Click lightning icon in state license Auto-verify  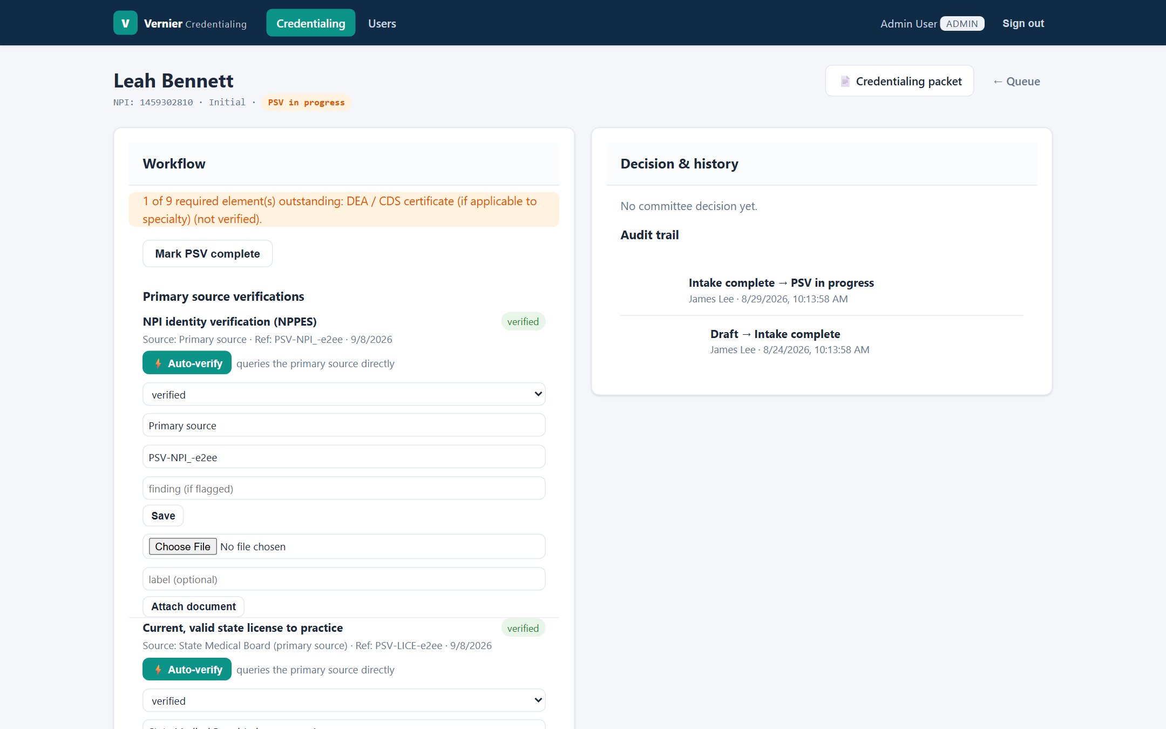pyautogui.click(x=158, y=670)
